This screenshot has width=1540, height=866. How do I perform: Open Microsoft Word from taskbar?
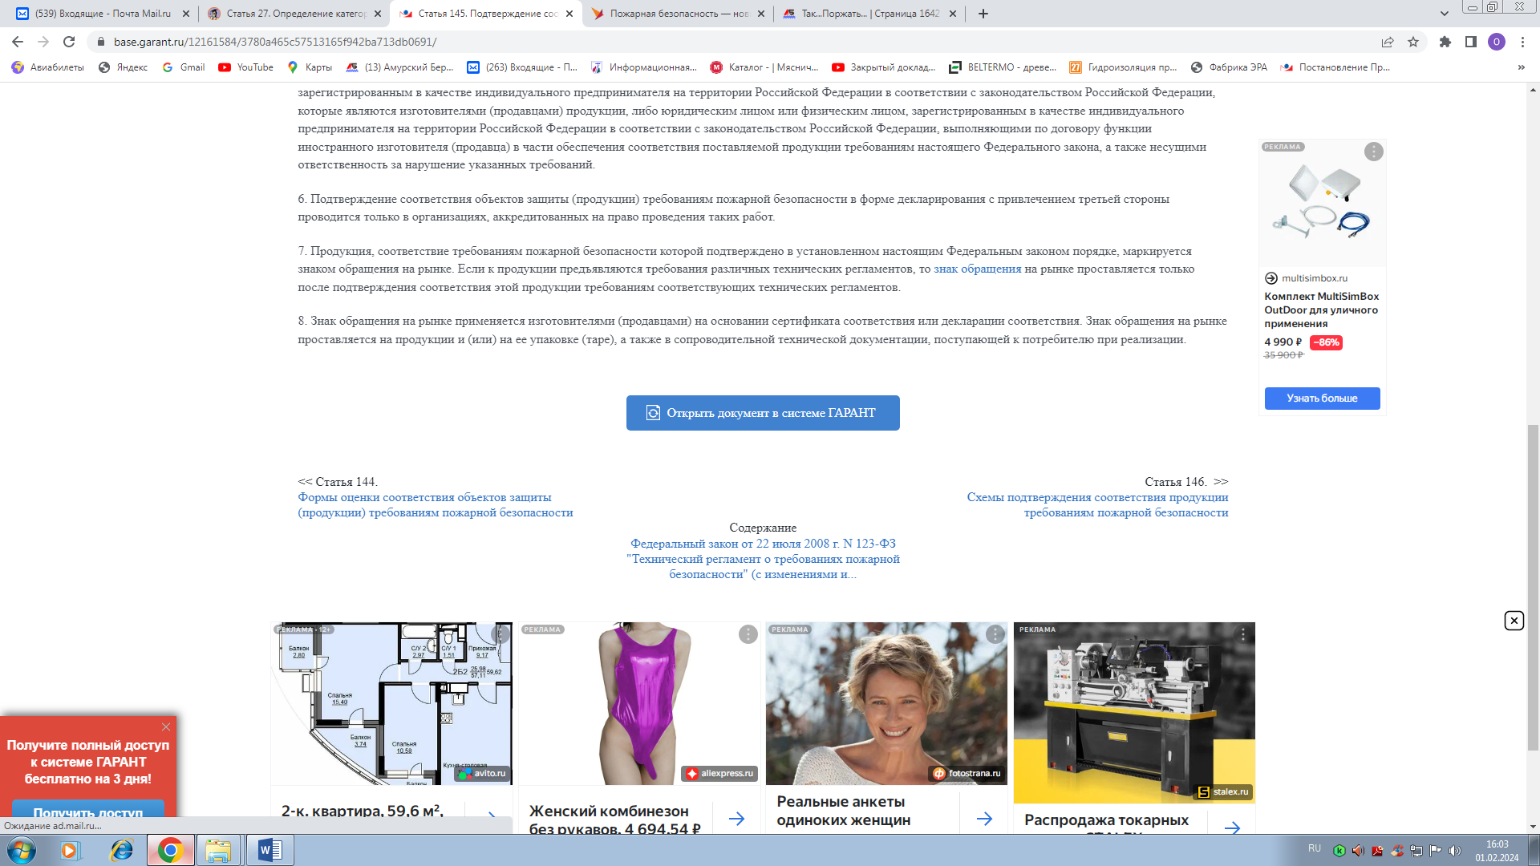(x=269, y=850)
